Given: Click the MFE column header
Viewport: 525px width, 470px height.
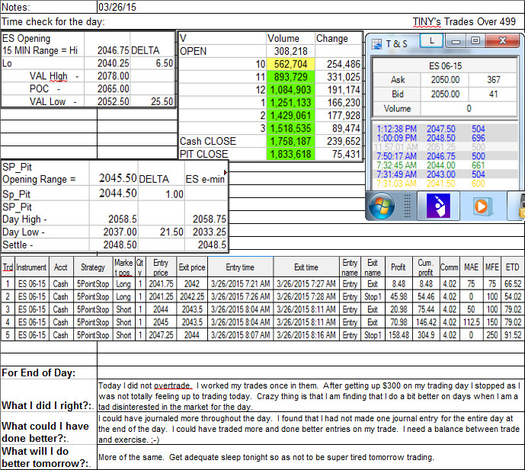Looking at the screenshot, I should (x=491, y=267).
